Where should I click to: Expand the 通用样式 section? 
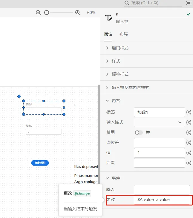120,48
